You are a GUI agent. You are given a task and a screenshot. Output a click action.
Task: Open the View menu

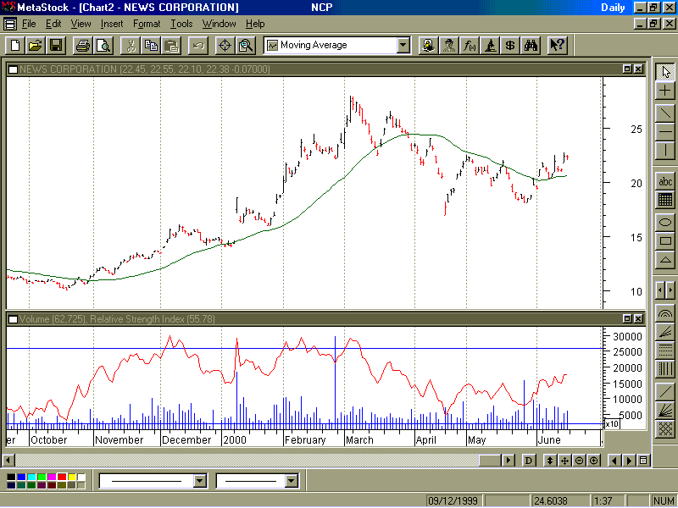coord(81,24)
